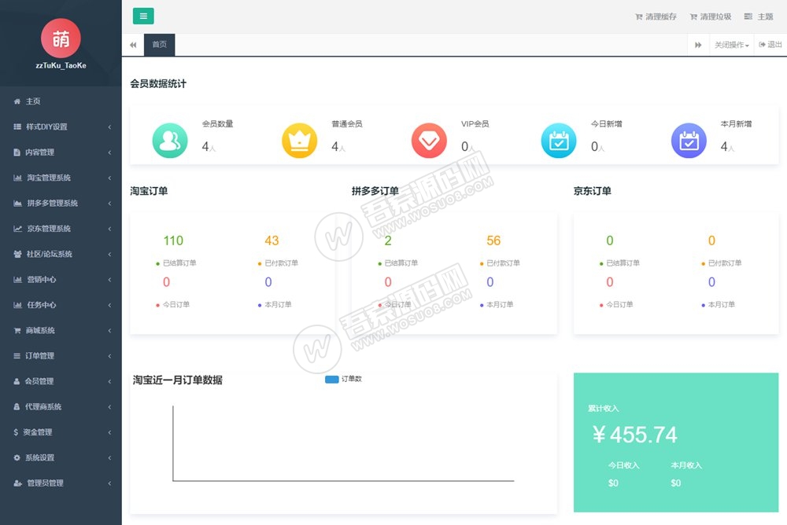Click the 清理垃圾 link
The width and height of the screenshot is (787, 525).
point(711,17)
